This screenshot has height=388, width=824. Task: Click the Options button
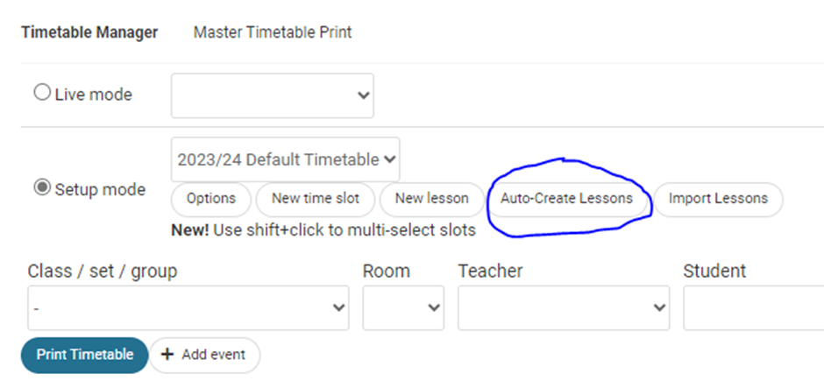point(211,199)
